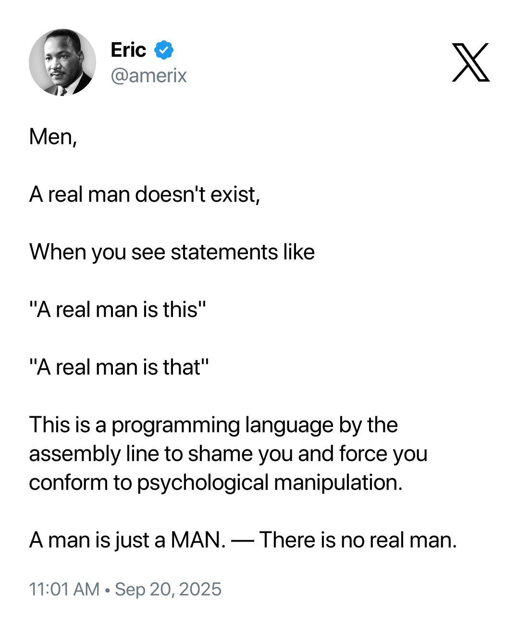Viewport: 519px width, 627px height.
Task: Click the display name "Eric"
Action: coord(128,50)
